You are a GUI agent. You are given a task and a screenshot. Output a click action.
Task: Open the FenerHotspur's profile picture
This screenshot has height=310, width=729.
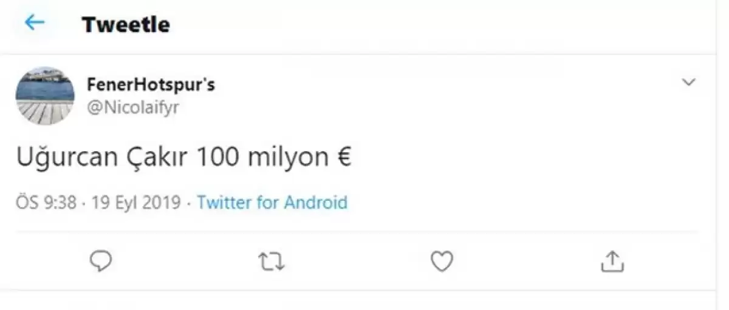[x=45, y=96]
